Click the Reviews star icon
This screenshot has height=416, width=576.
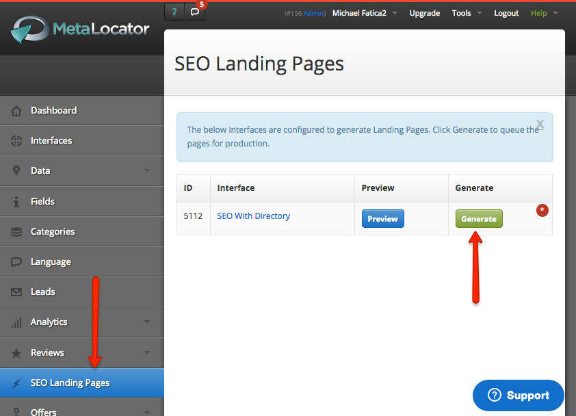point(16,353)
